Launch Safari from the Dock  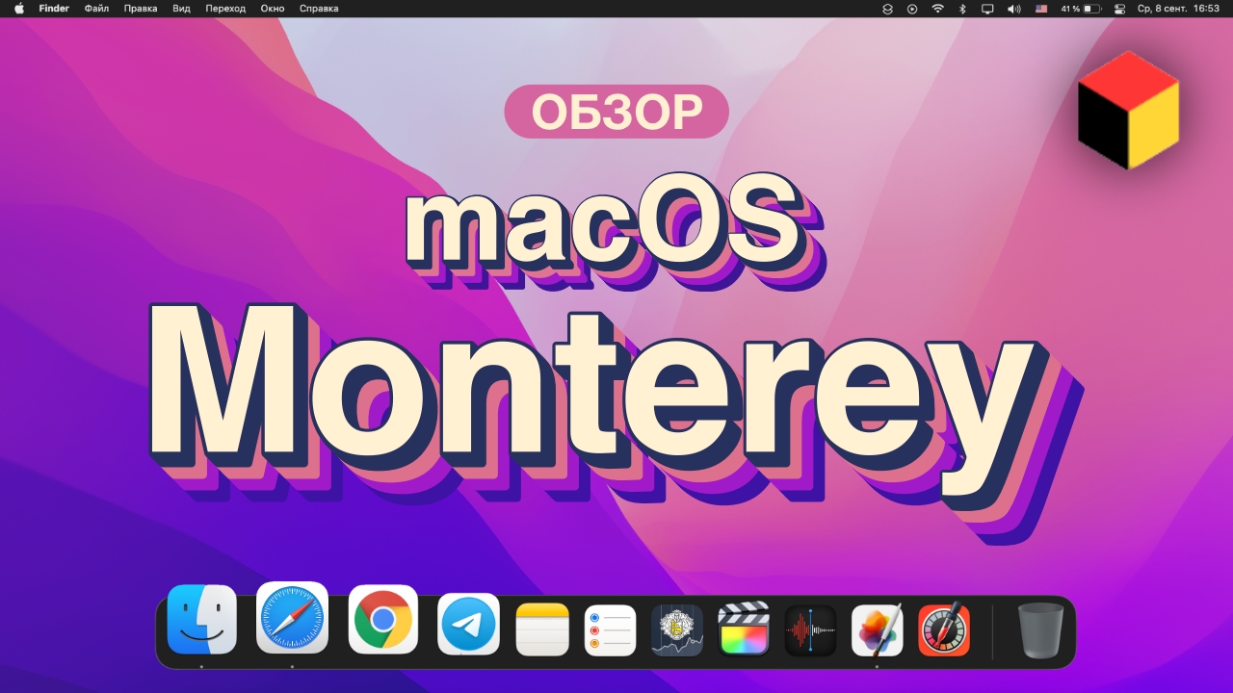click(x=292, y=618)
